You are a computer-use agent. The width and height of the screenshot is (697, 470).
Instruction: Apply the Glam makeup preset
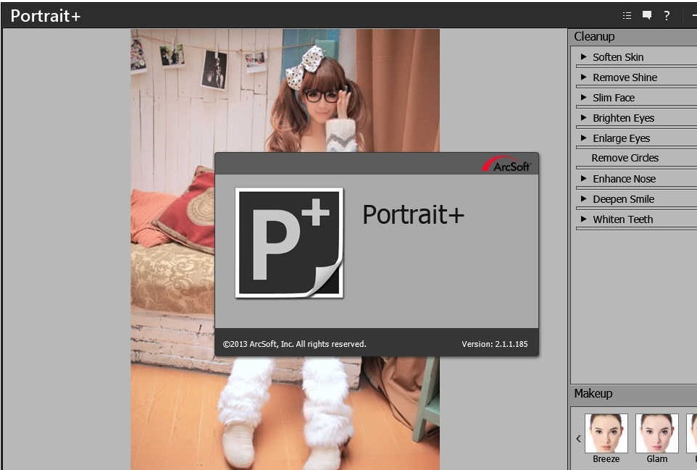pyautogui.click(x=657, y=438)
